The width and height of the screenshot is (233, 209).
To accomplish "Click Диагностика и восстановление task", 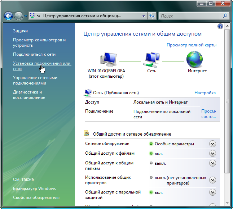I will pos(29,95).
